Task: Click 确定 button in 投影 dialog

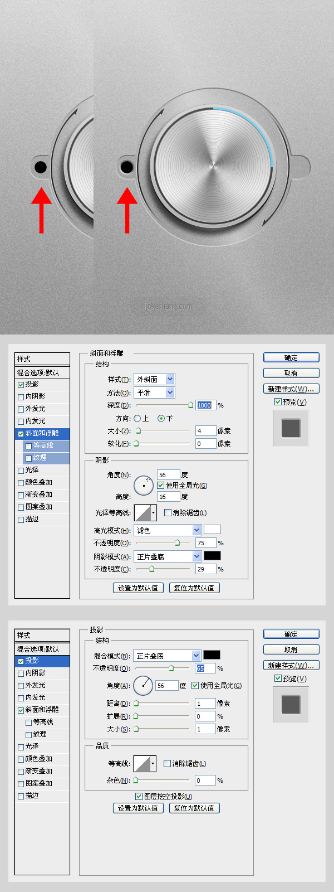Action: coord(291,634)
